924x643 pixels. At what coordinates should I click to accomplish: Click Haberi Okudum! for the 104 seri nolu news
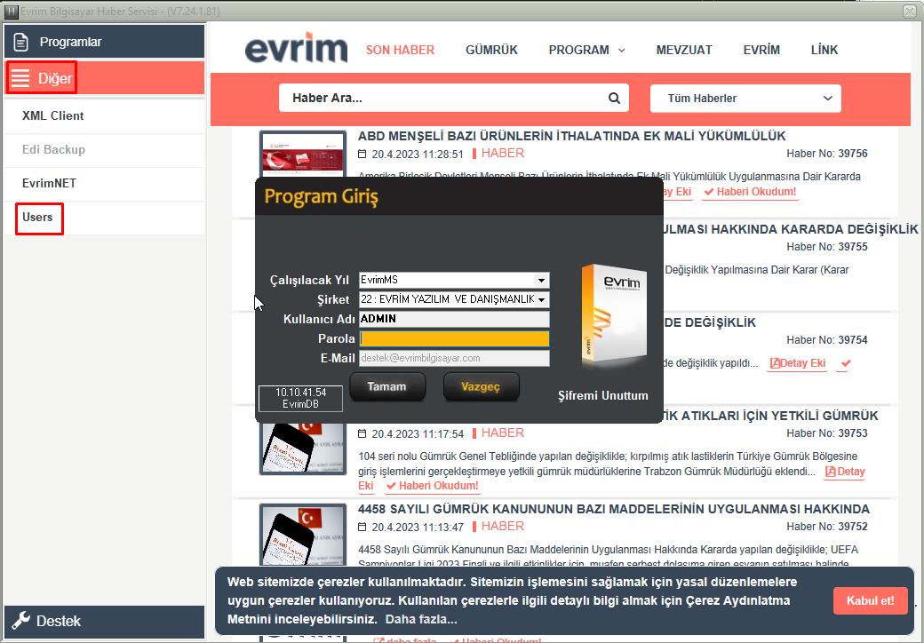point(432,486)
